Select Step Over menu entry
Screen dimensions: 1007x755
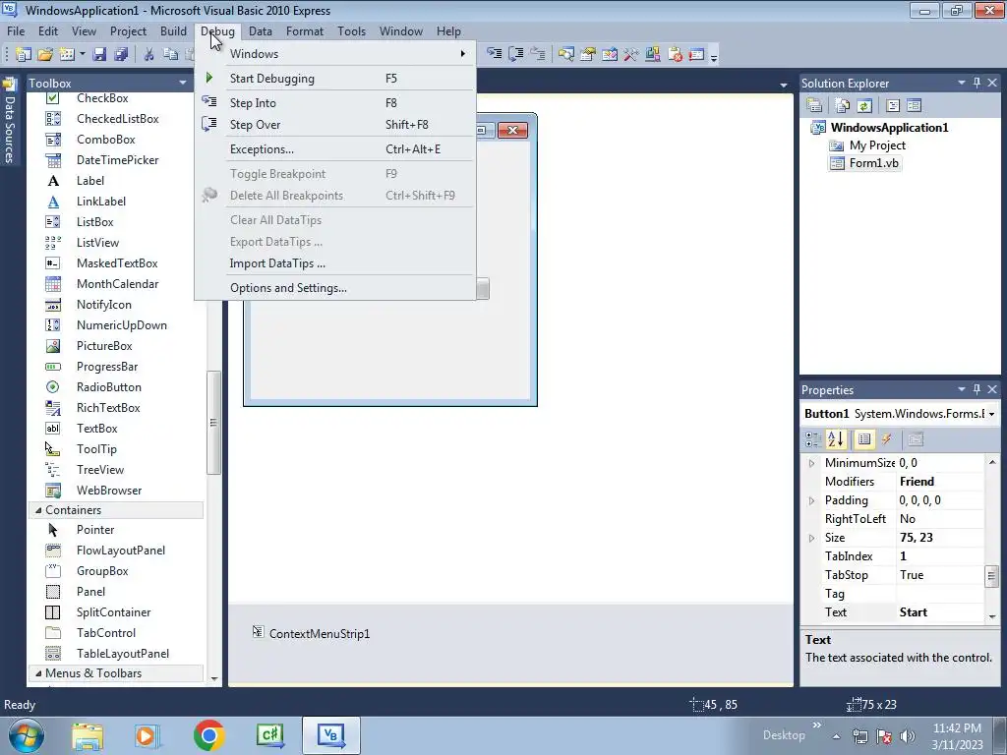click(x=335, y=125)
